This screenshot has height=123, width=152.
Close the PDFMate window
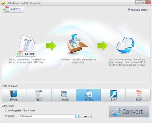[148, 2]
